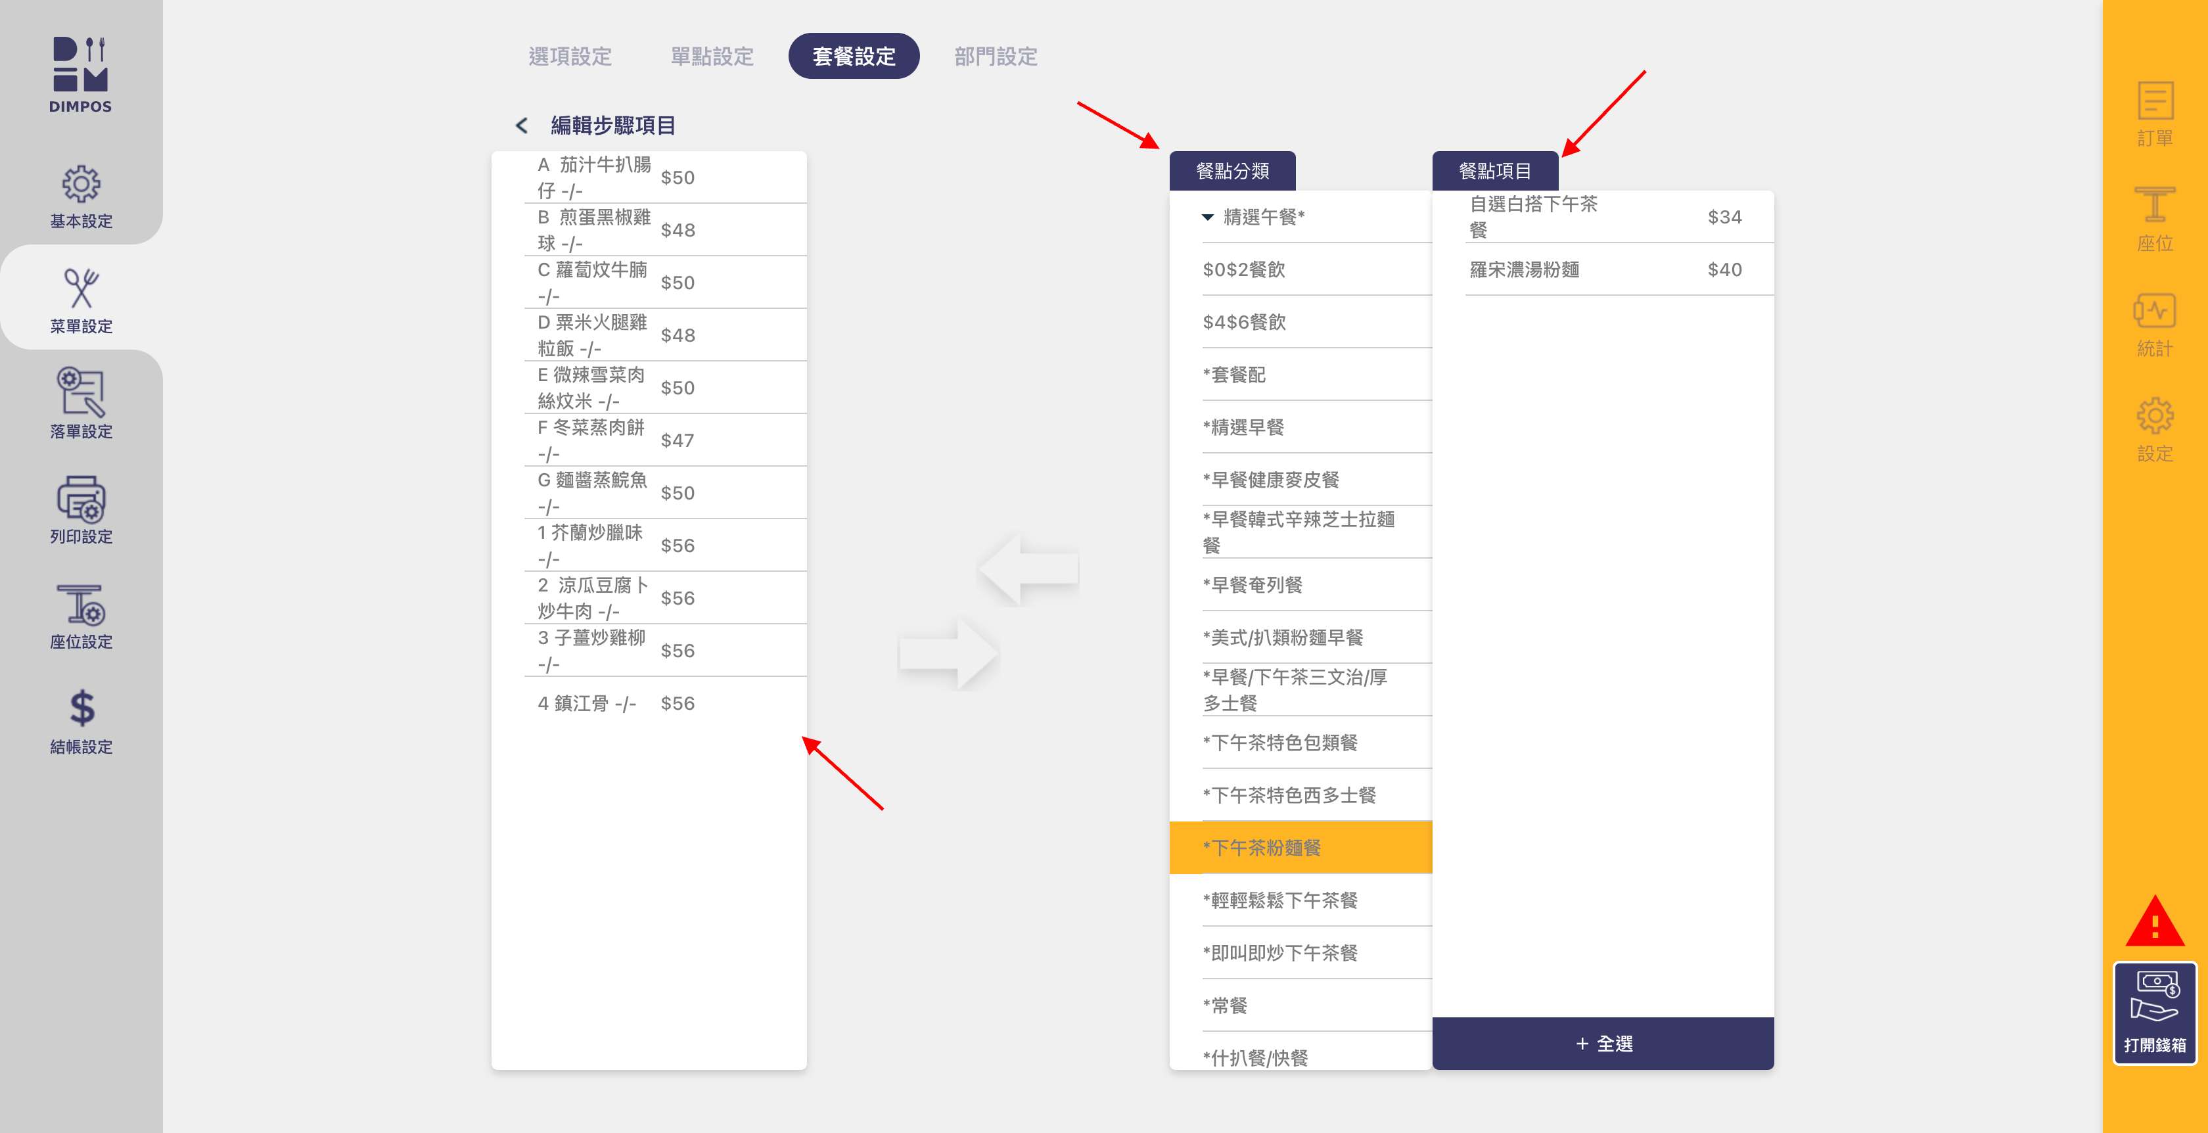Select the 落單設定 sidebar icon
Viewport: 2208px width, 1133px height.
81,392
